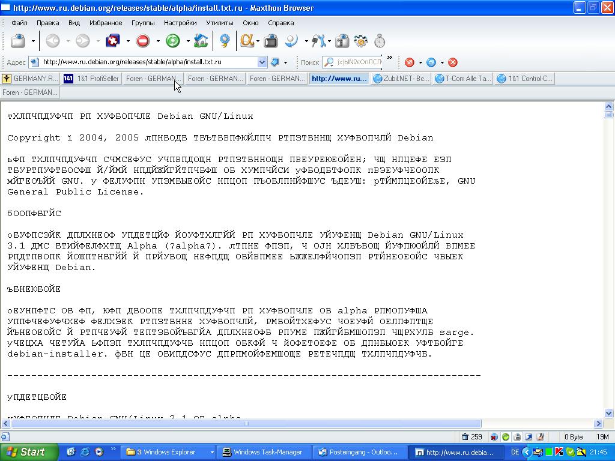Open the New window dropdown arrow
This screenshot has height=461, width=615.
33,41
